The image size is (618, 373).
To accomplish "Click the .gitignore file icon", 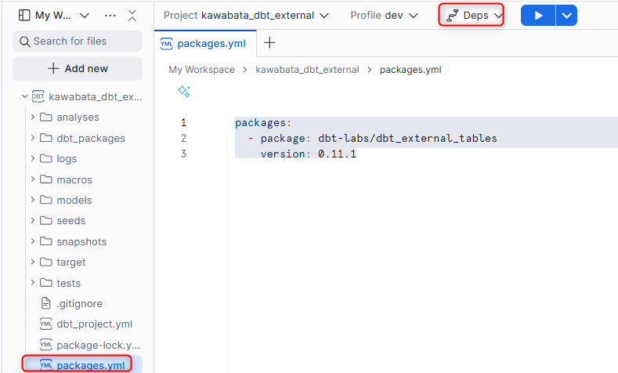I will tap(45, 303).
